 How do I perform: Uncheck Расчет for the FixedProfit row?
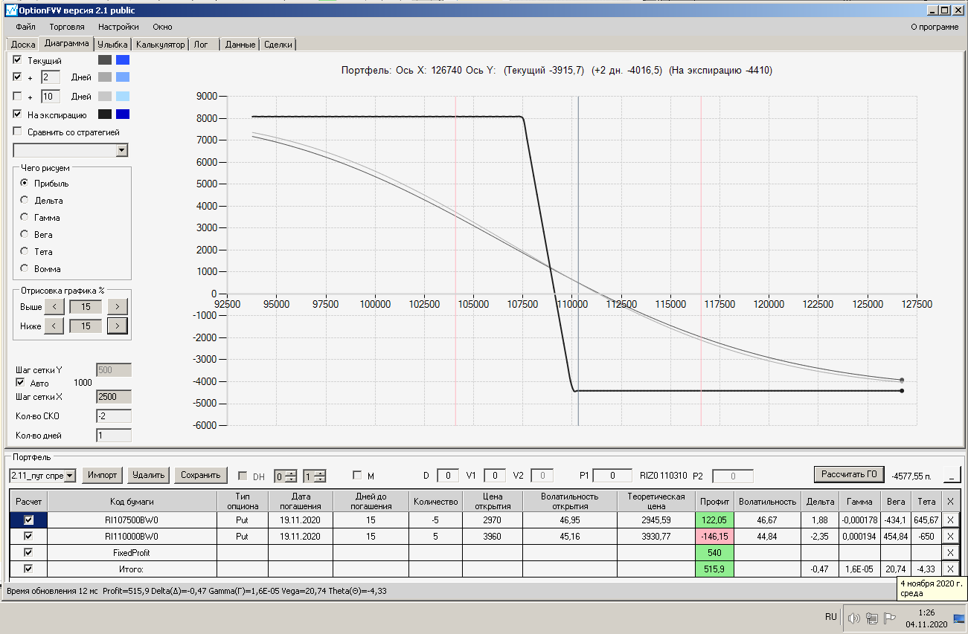[29, 552]
